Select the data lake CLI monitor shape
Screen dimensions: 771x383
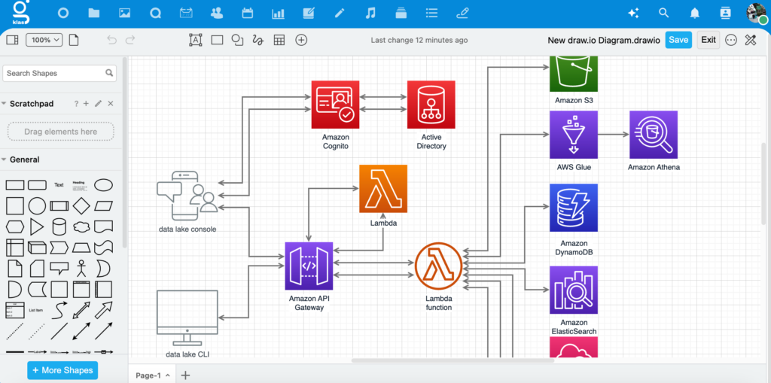187,318
